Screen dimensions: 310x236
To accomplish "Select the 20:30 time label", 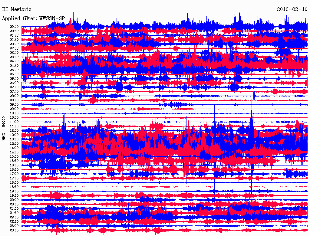I will 14,204.
